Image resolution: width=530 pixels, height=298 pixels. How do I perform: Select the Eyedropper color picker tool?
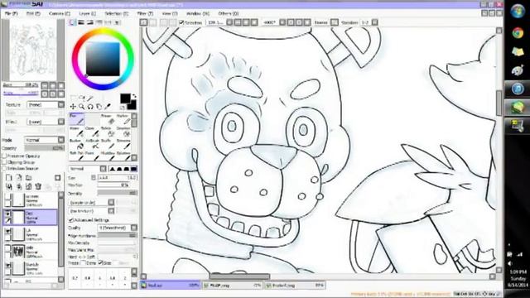(x=108, y=107)
